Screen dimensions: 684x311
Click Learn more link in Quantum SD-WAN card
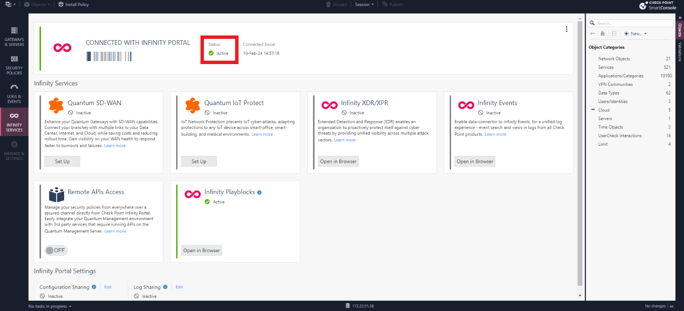115,146
